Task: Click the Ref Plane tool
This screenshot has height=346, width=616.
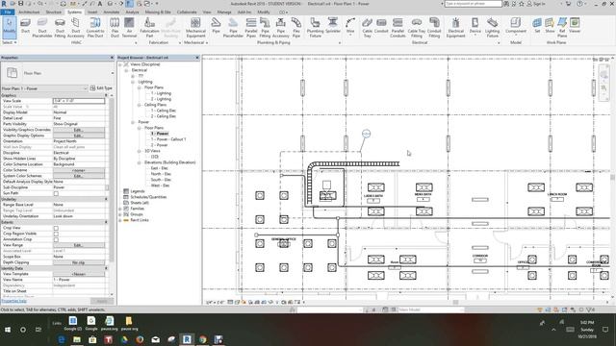Action: (x=562, y=28)
